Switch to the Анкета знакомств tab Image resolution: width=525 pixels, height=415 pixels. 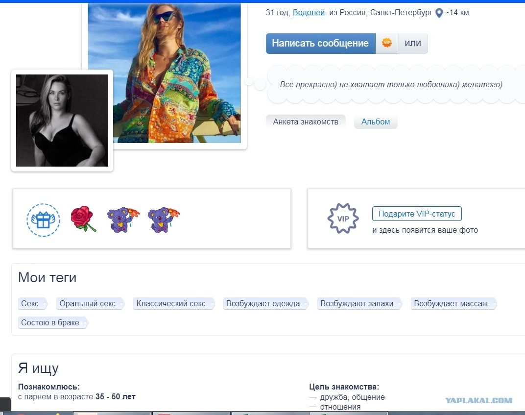click(x=306, y=122)
